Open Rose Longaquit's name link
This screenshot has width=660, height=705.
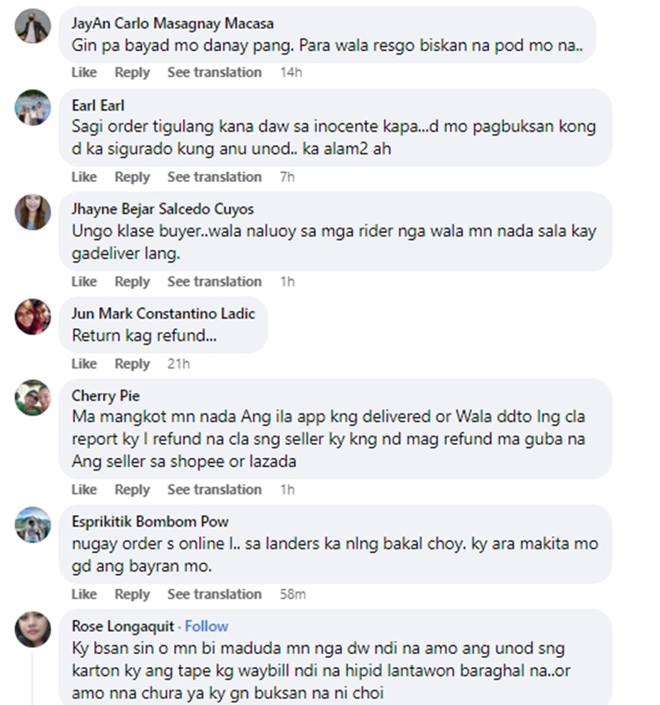(122, 626)
